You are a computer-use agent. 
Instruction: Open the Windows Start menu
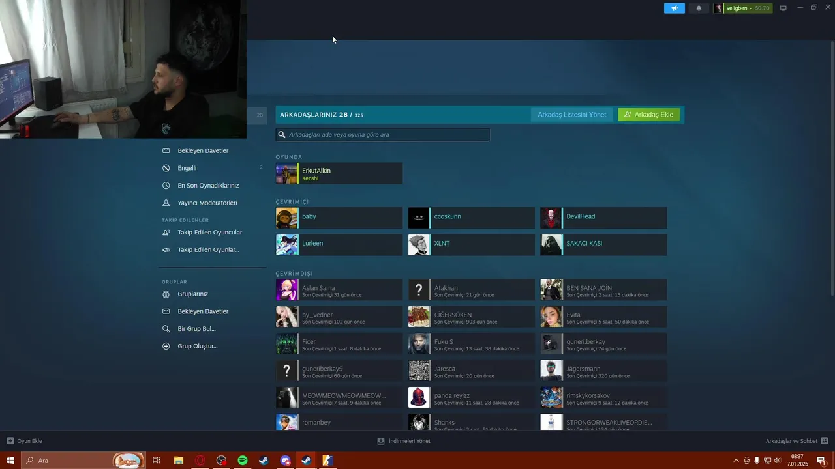point(10,461)
